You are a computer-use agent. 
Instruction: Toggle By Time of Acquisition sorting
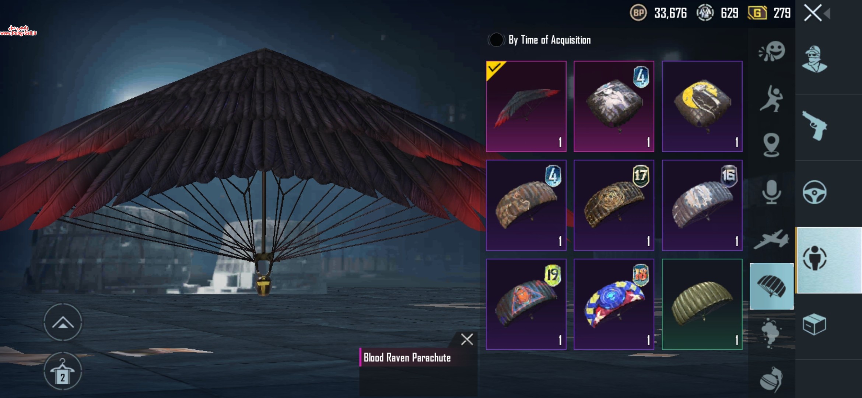click(x=539, y=40)
